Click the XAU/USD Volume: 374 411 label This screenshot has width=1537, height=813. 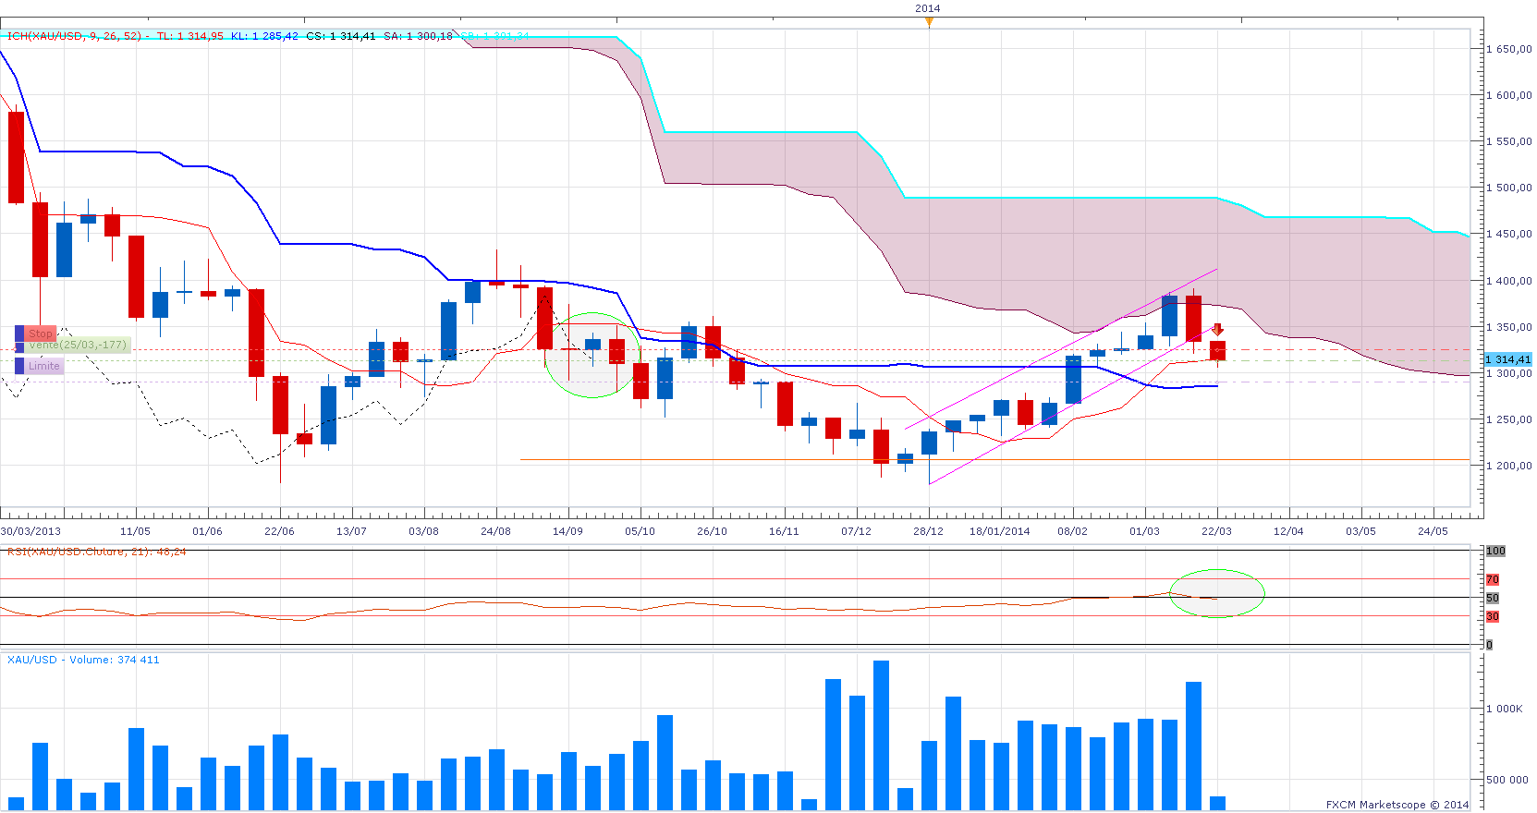pos(83,660)
